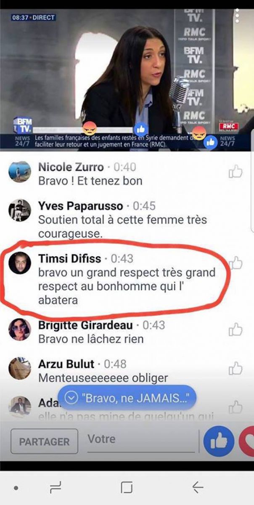The image size is (254, 505).
Task: Tap the Votre comment input field
Action: (141, 441)
